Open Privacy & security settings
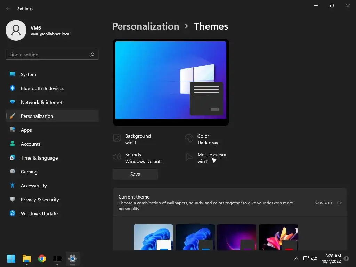Viewport: 356px width, 267px height. 52,199
